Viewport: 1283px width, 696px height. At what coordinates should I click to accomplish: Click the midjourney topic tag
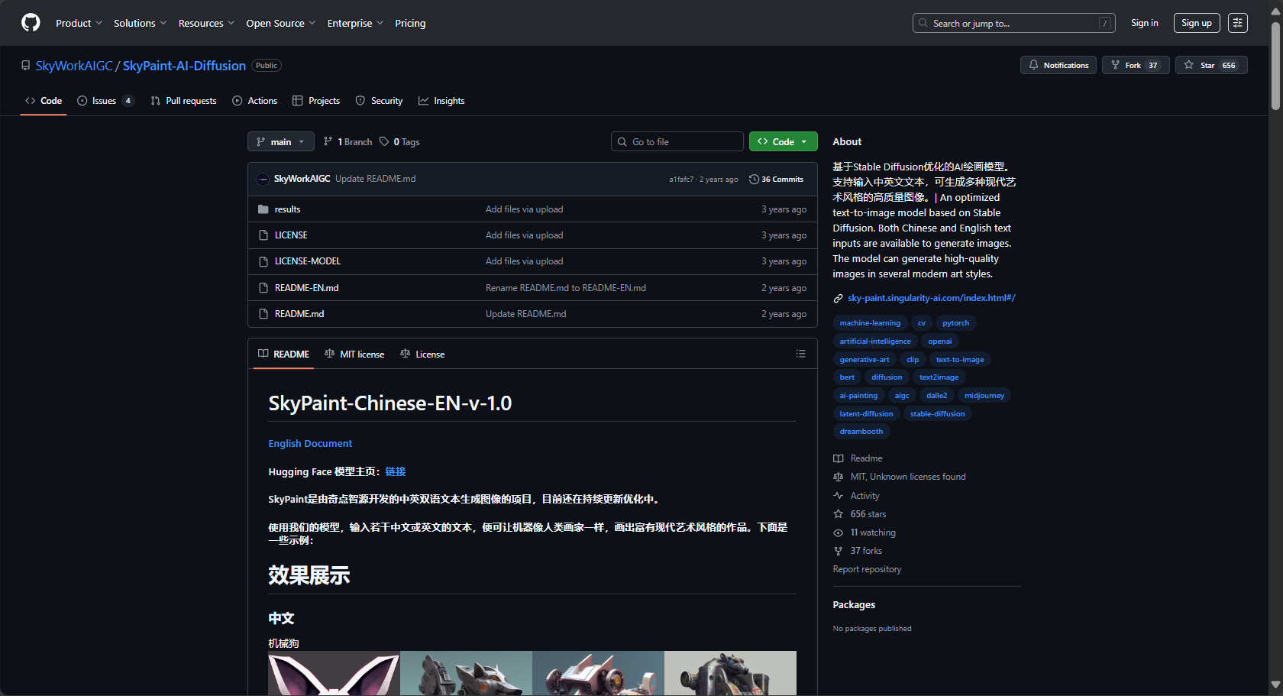(x=984, y=396)
